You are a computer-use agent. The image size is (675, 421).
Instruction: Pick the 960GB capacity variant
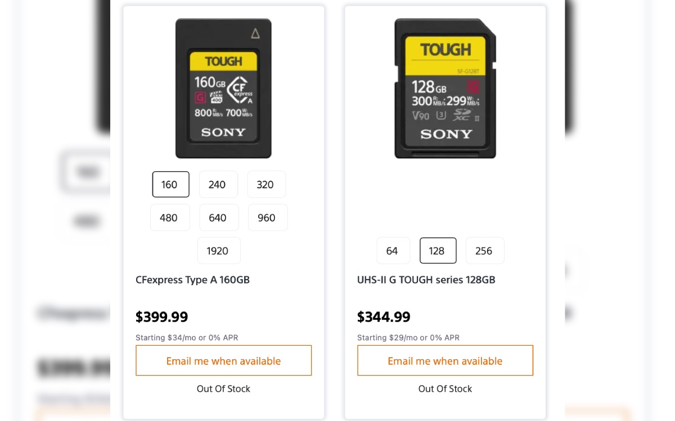pyautogui.click(x=268, y=217)
